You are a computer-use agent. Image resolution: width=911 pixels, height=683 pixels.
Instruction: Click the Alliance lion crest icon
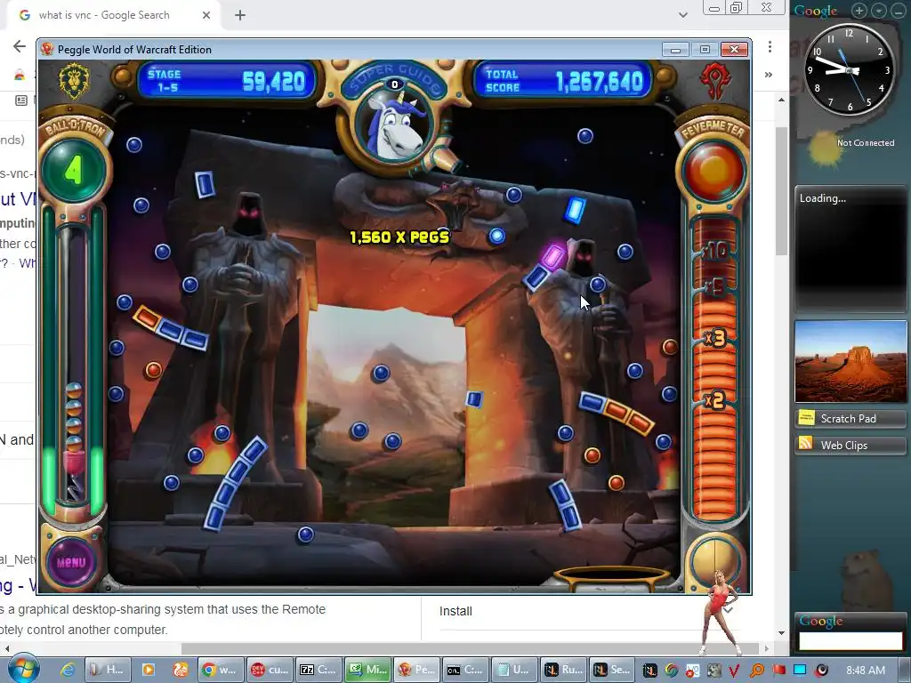point(74,80)
